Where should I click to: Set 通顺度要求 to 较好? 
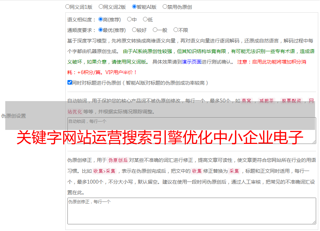[134, 30]
